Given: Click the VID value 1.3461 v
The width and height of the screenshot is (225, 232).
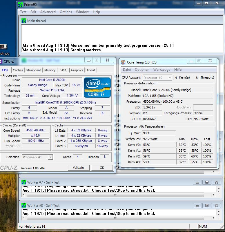Looking at the screenshot, I should pyautogui.click(x=152, y=107).
